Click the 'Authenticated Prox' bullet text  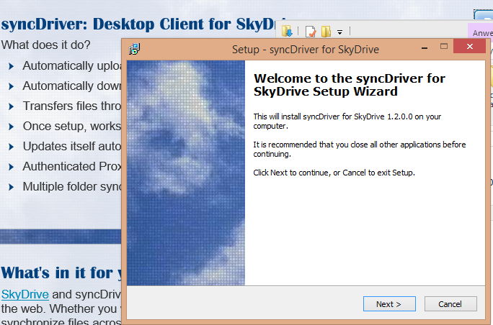[x=72, y=166]
